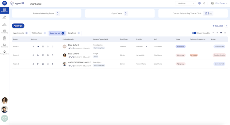
Task: Open clipboard chart icon for Constipation visit
Action: coord(43,47)
